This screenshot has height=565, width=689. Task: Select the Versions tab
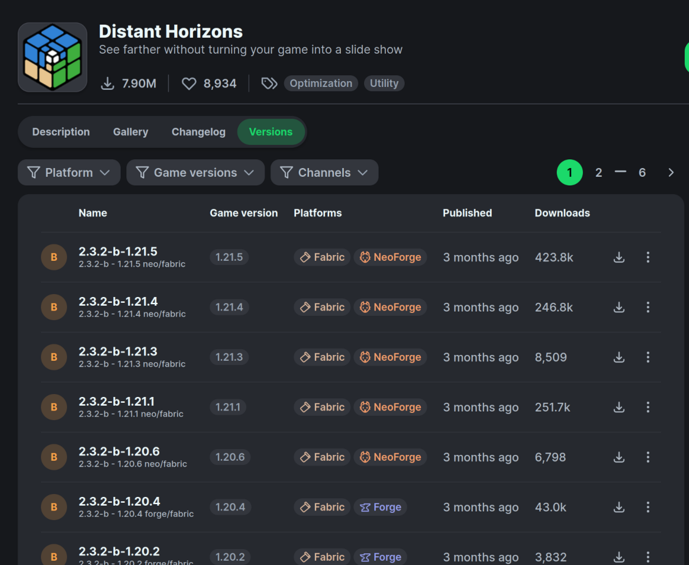[x=271, y=132]
